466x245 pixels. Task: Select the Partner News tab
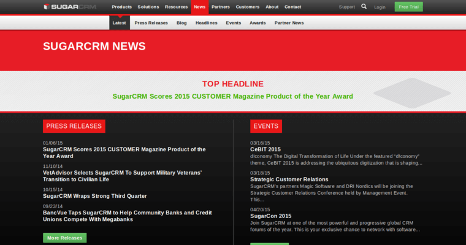(289, 23)
